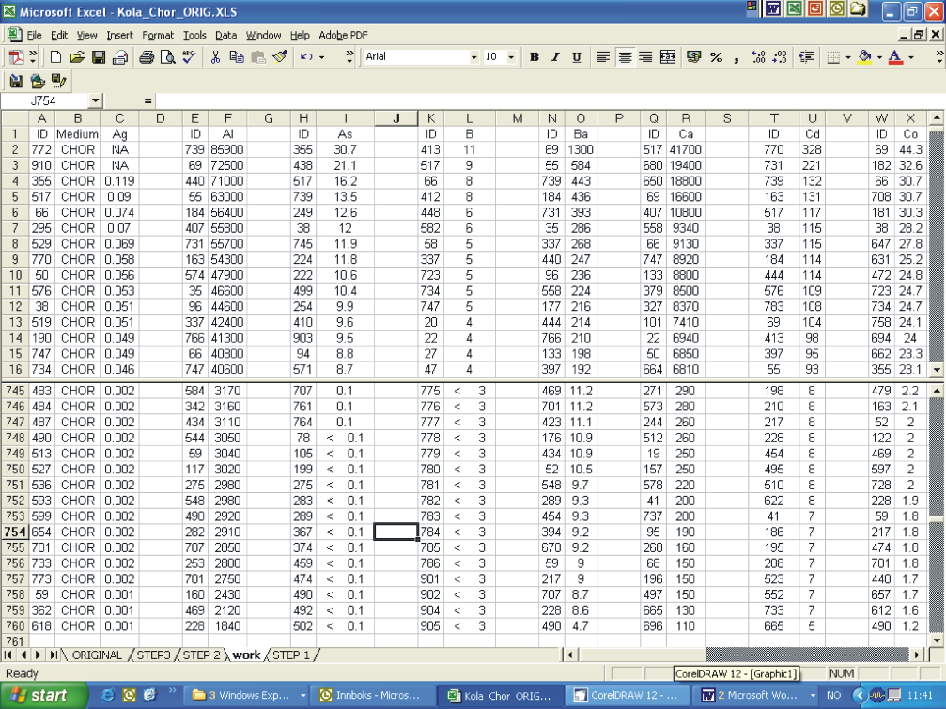The width and height of the screenshot is (946, 709).
Task: Apply Percent Style formatting
Action: coord(716,57)
